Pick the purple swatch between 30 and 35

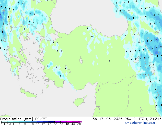pyautogui.click(x=57, y=122)
